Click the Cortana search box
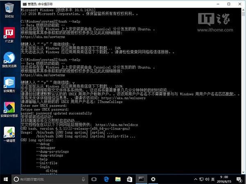The image size is (246, 184). (x=45, y=179)
